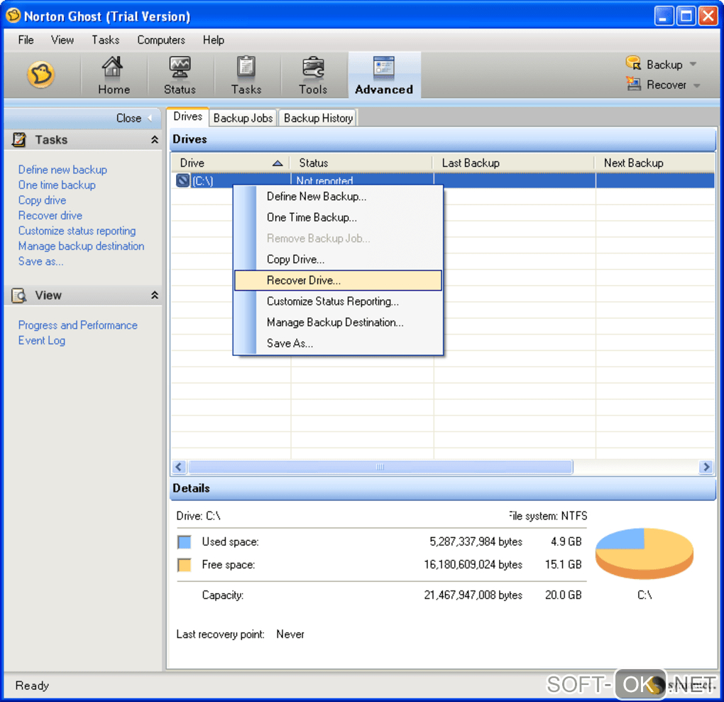The image size is (724, 702).
Task: Open Progress and Performance link
Action: click(78, 325)
